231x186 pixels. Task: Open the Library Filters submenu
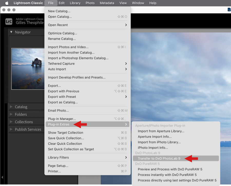pyautogui.click(x=88, y=157)
